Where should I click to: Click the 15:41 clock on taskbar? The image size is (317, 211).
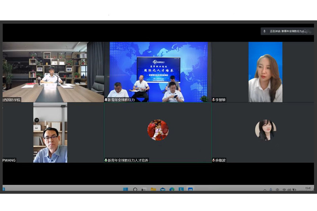click(308, 189)
